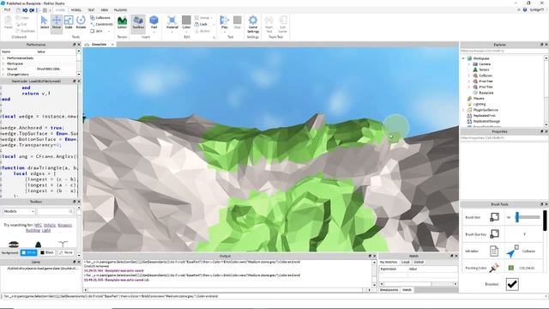Select the None background option in Toolbox
This screenshot has width=549, height=309.
click(x=66, y=252)
